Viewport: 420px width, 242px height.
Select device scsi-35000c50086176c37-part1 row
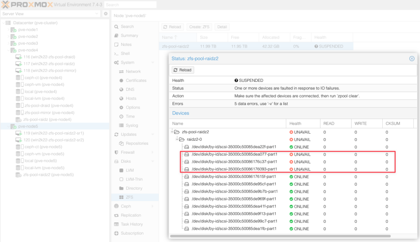click(293, 162)
